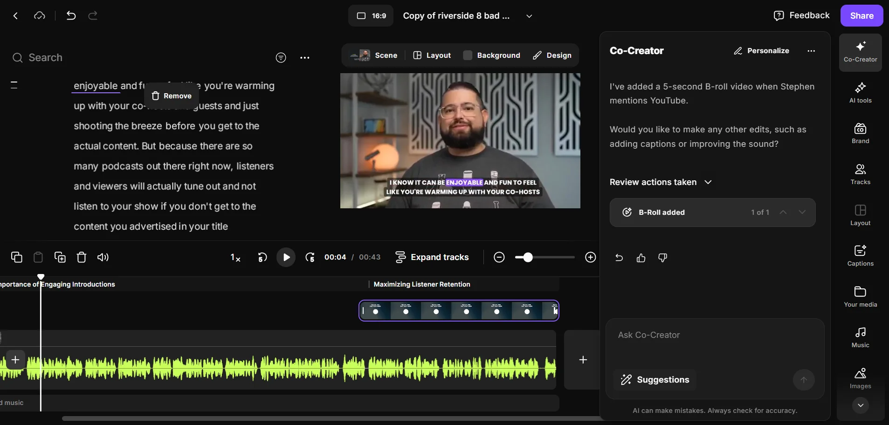Add scene with plus at timeline end
This screenshot has height=425, width=889.
pyautogui.click(x=583, y=360)
